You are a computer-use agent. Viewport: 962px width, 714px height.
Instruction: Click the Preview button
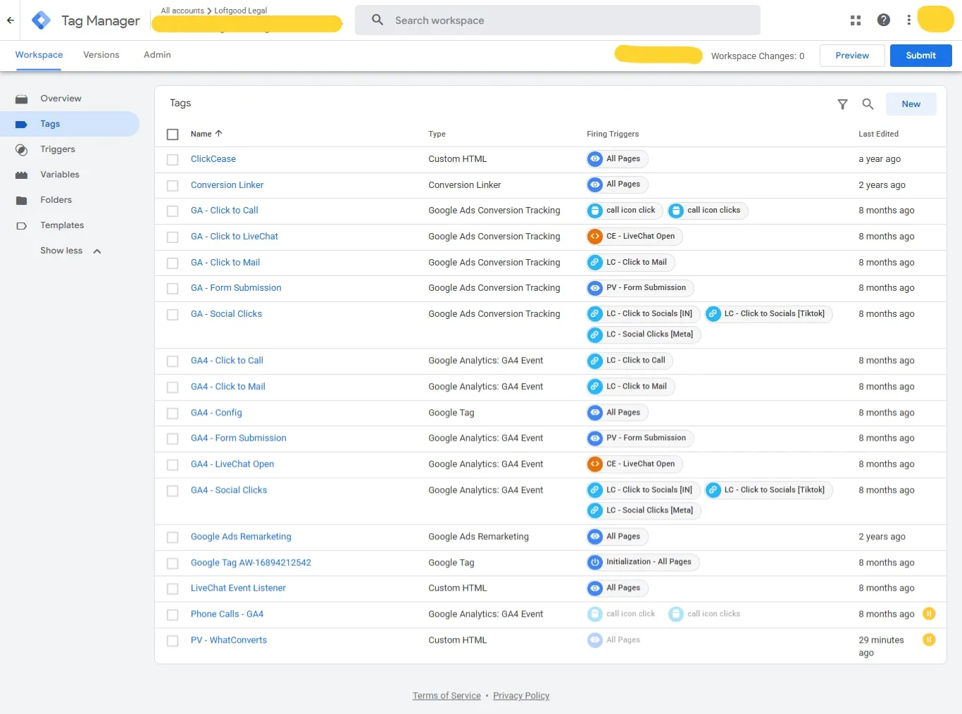852,56
